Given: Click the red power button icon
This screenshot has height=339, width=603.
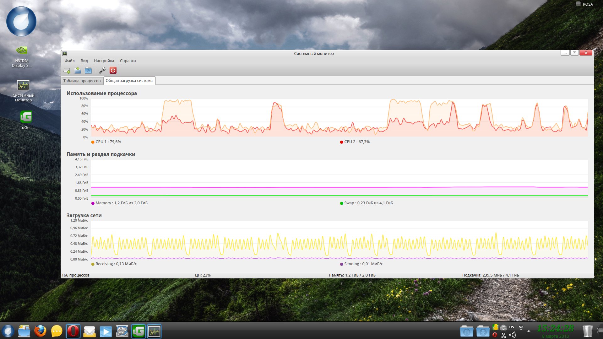Looking at the screenshot, I should [113, 70].
